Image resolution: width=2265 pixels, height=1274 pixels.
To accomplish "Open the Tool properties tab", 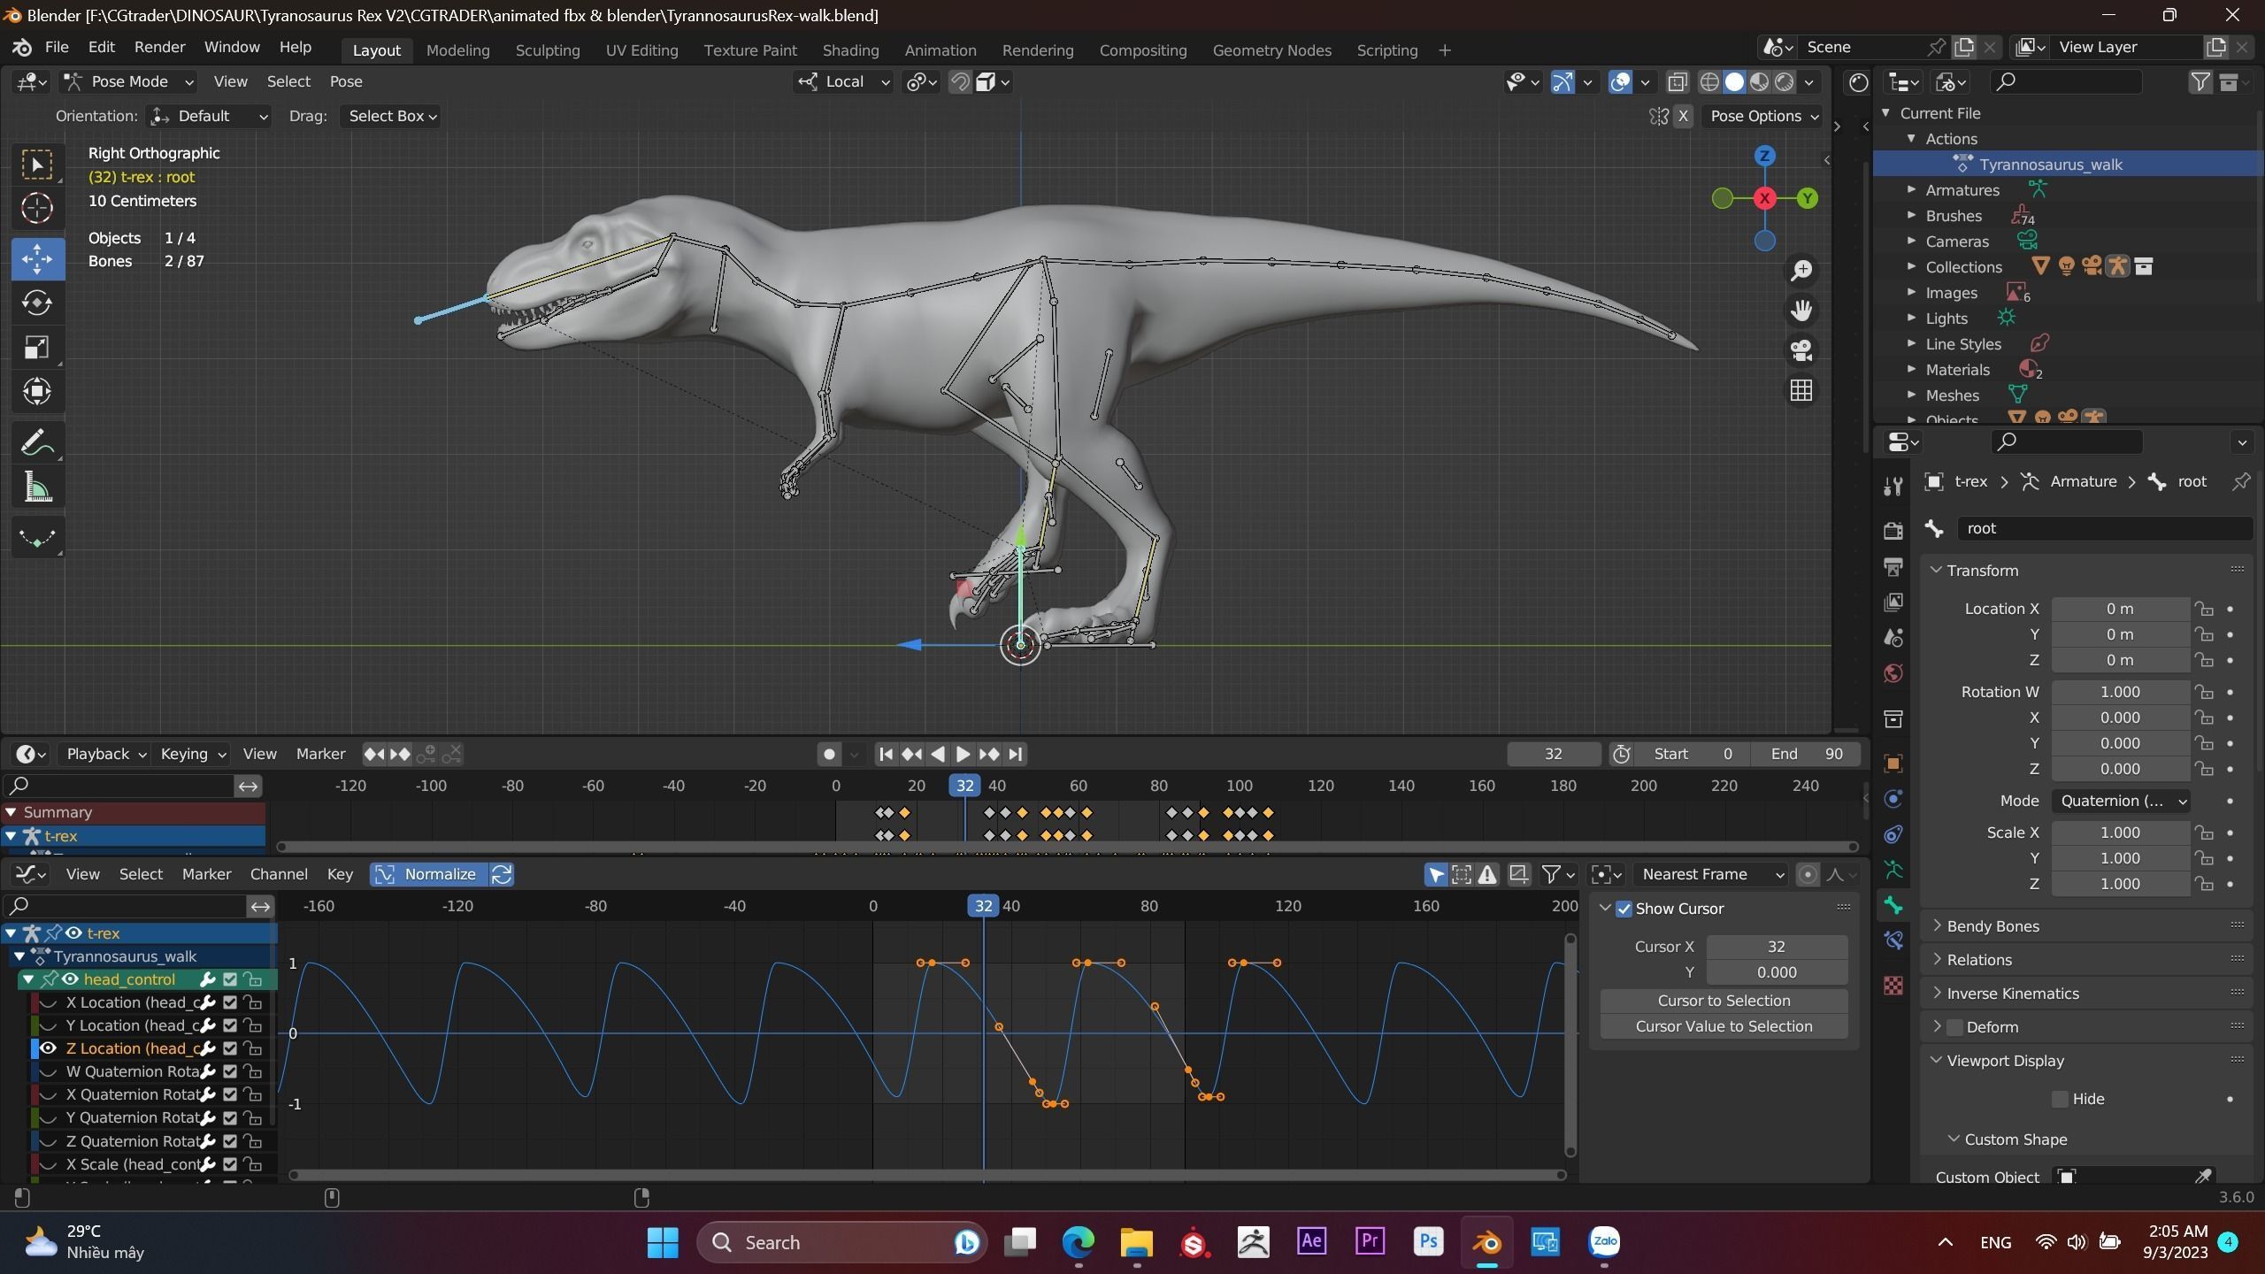I will (x=1893, y=486).
